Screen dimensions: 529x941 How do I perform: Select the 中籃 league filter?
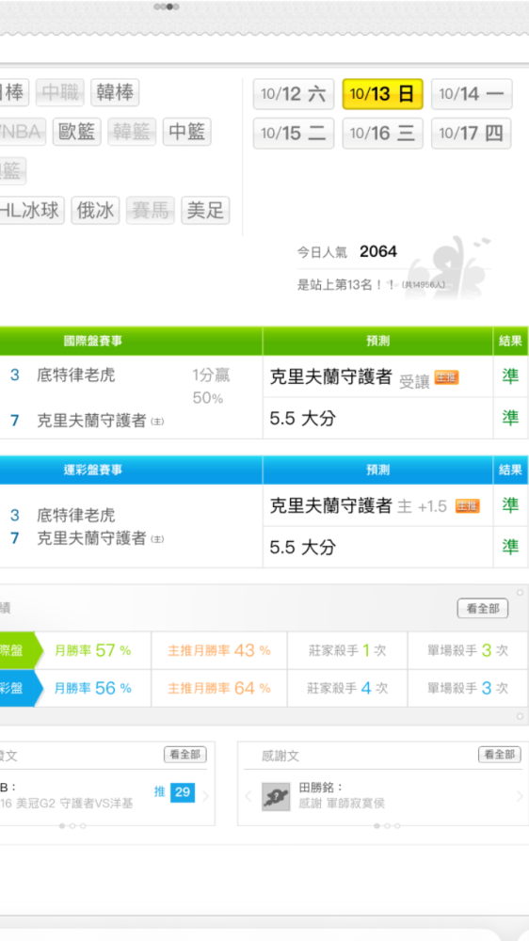[x=186, y=132]
